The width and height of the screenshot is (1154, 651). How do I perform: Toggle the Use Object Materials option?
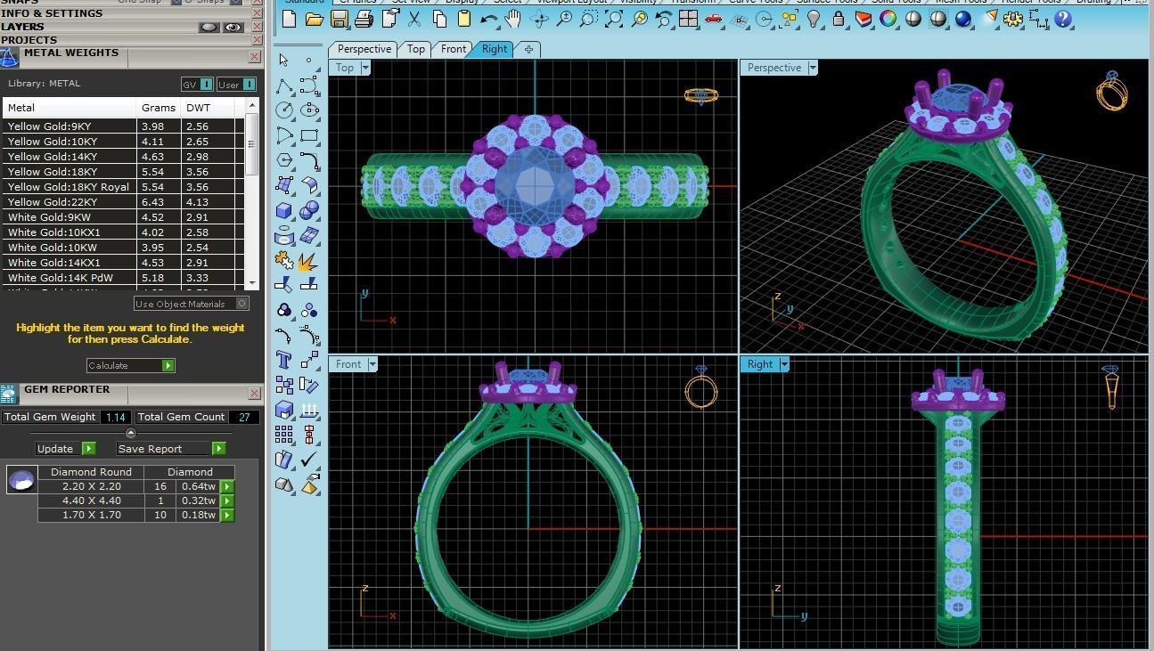[191, 304]
